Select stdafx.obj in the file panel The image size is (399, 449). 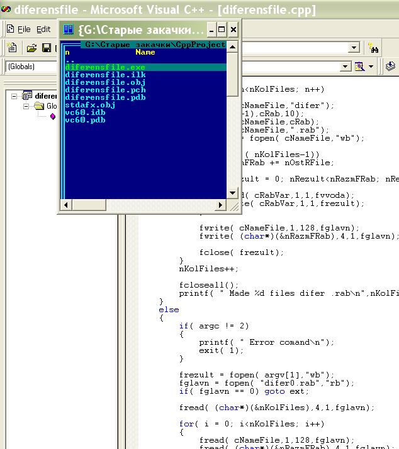[x=90, y=105]
